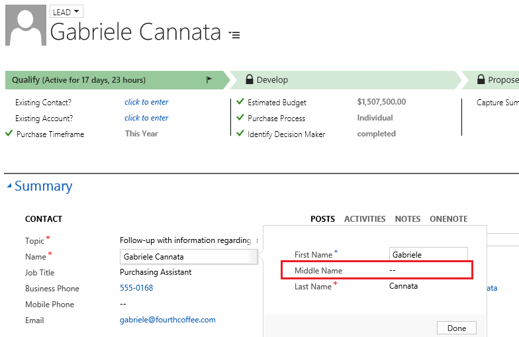Click the Topic field value
This screenshot has width=519, height=337.
tap(189, 240)
